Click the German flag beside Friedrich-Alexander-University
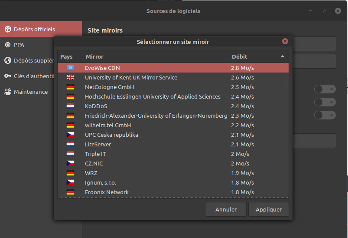 (70, 116)
